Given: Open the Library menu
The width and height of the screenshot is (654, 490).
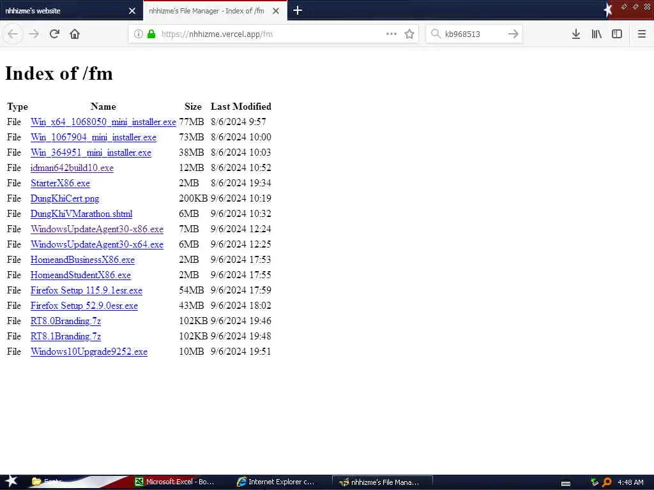Looking at the screenshot, I should point(597,34).
